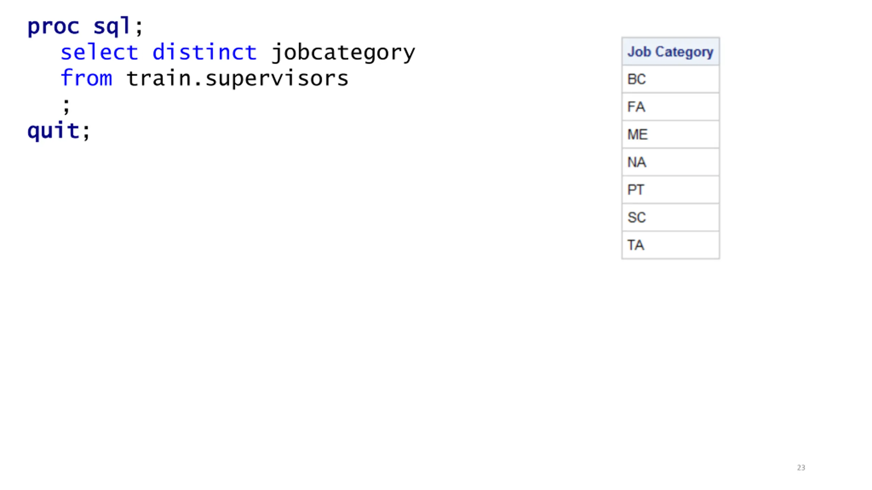
Task: Click the semicolon right after 'quit'
Action: tap(86, 132)
